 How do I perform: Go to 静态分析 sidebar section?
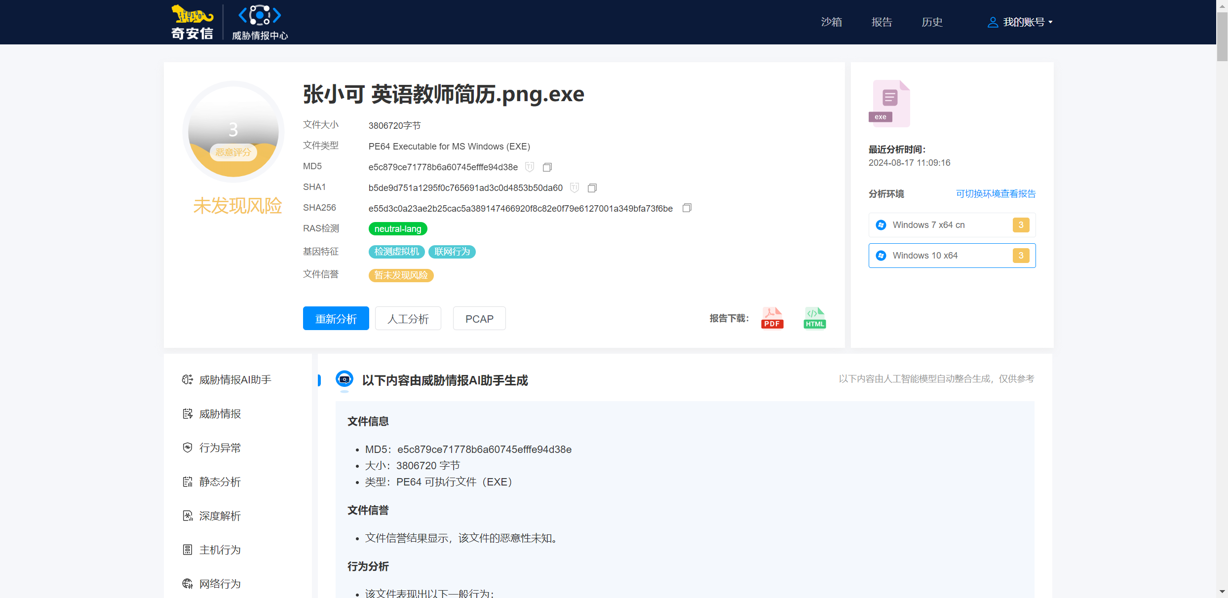220,482
